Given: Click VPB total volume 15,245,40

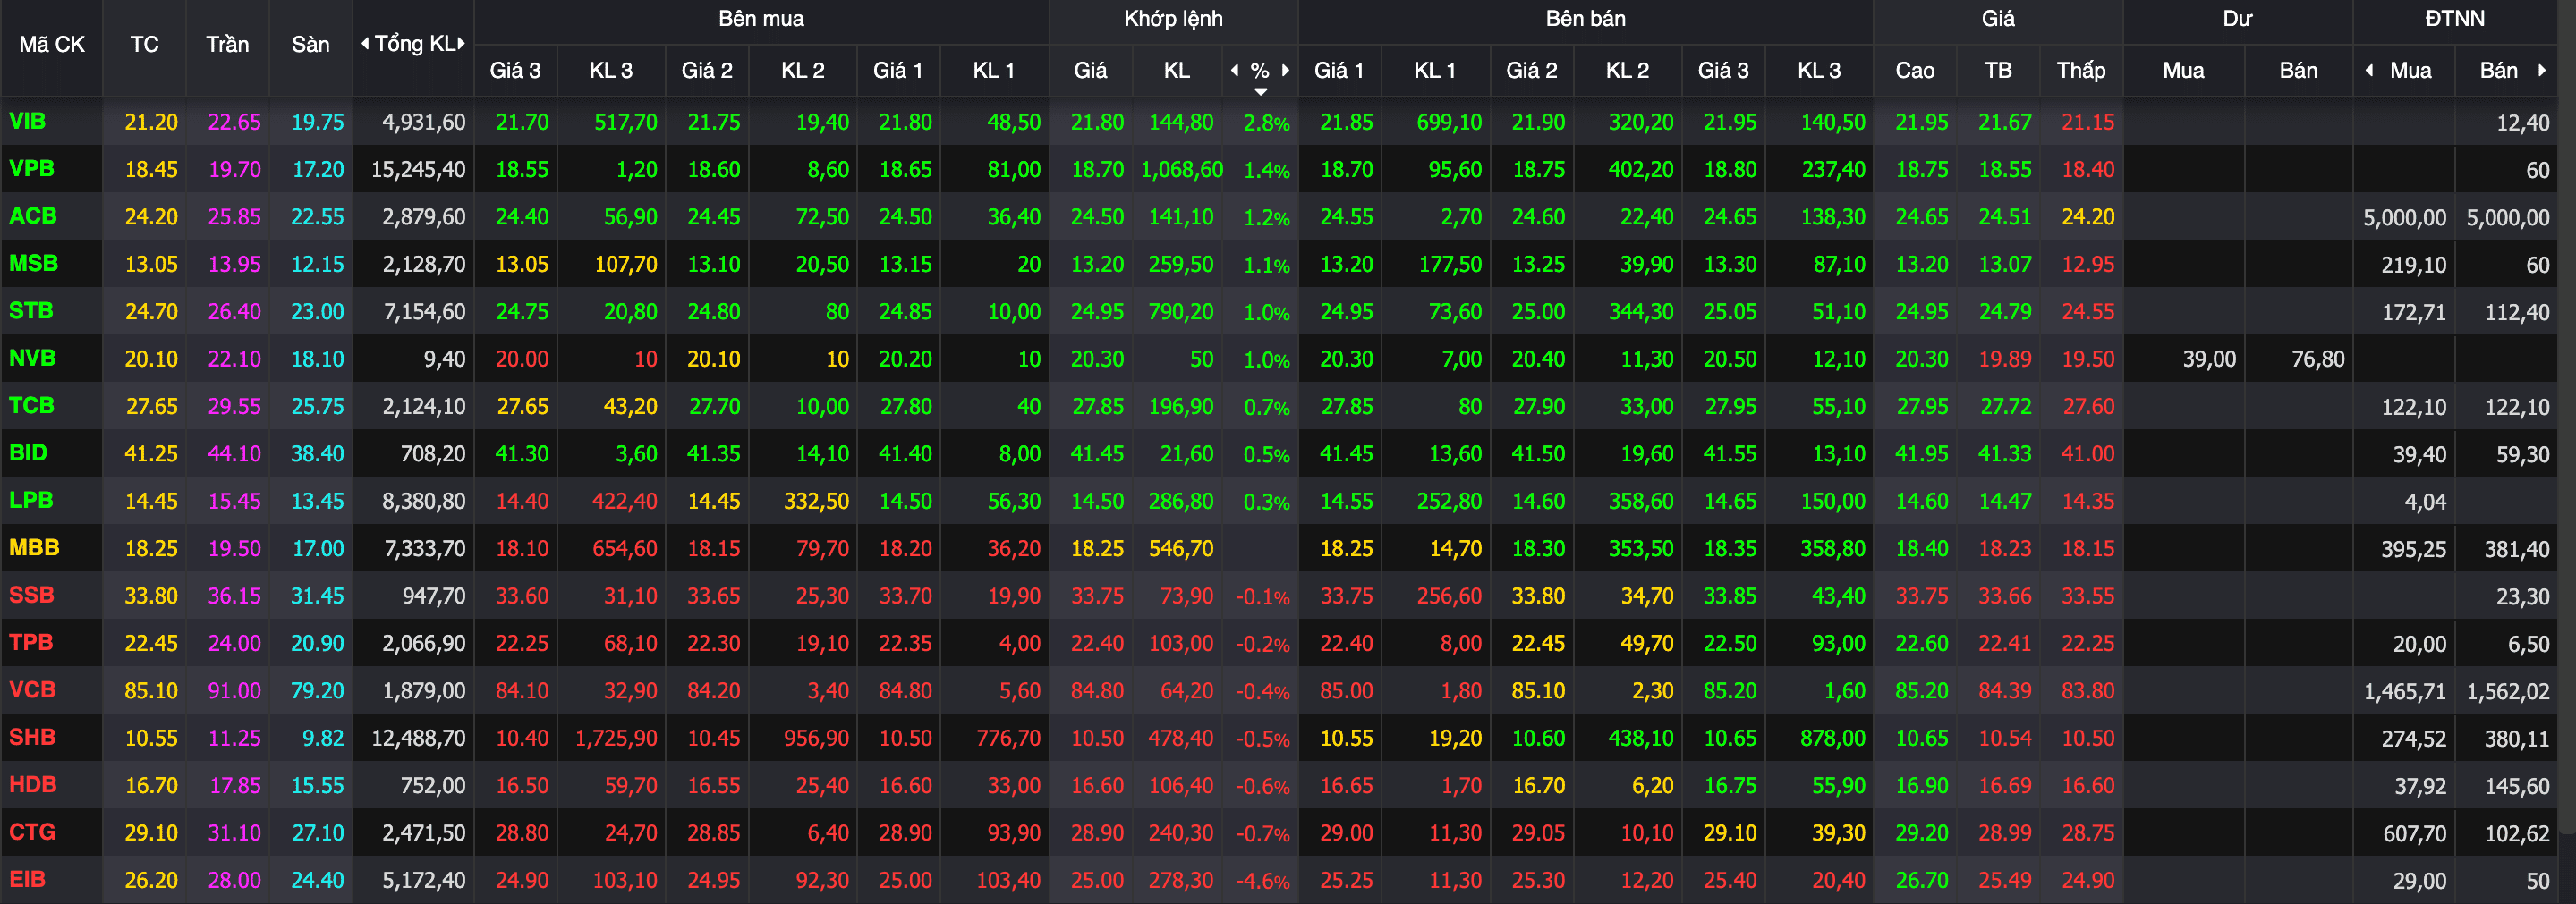Looking at the screenshot, I should [417, 170].
